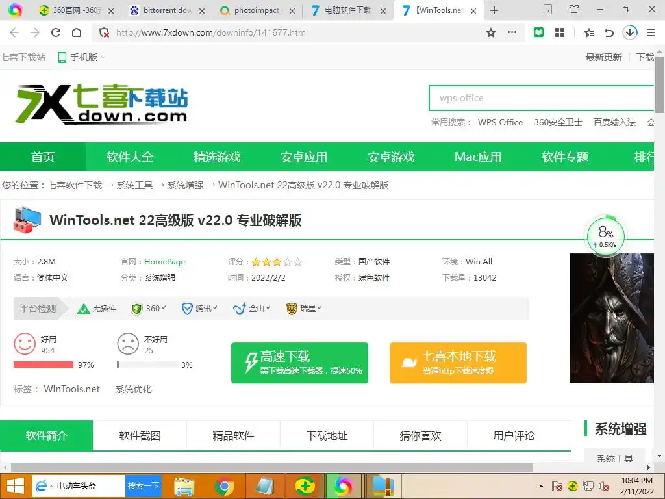
Task: Open the 用户评论 tab
Action: tap(514, 435)
